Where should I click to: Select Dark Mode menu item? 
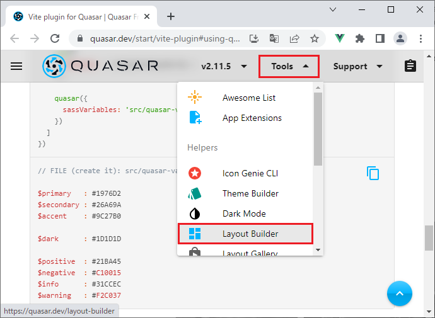point(245,213)
